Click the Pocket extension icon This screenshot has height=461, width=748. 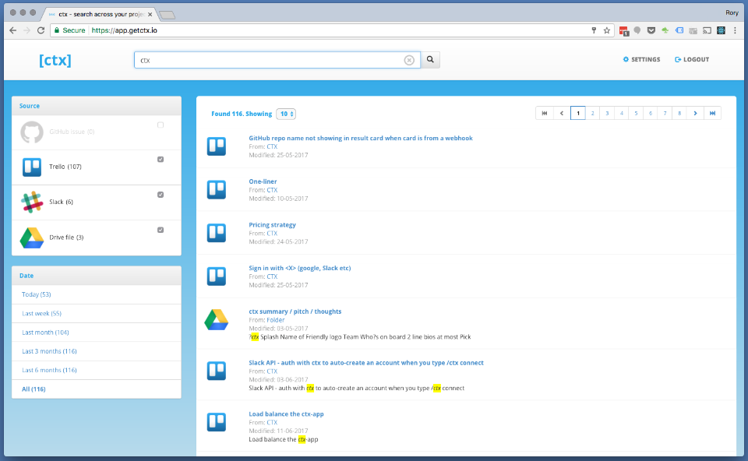[651, 30]
